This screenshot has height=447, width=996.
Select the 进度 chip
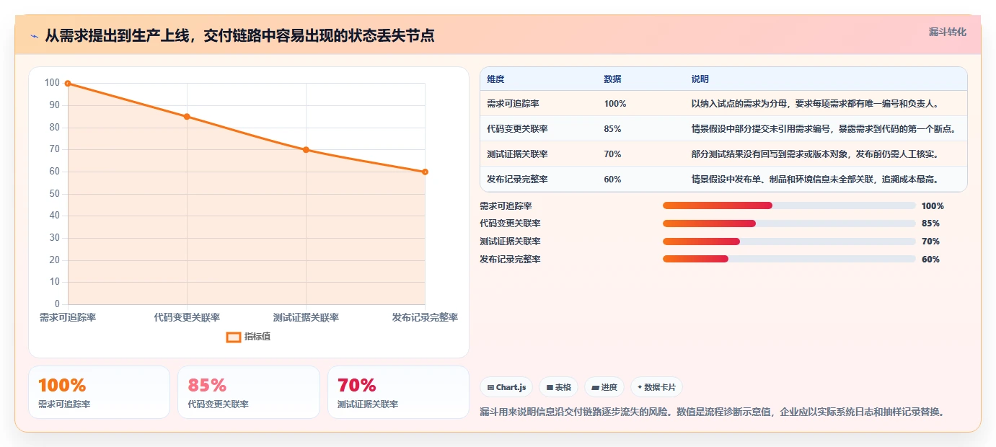[604, 387]
